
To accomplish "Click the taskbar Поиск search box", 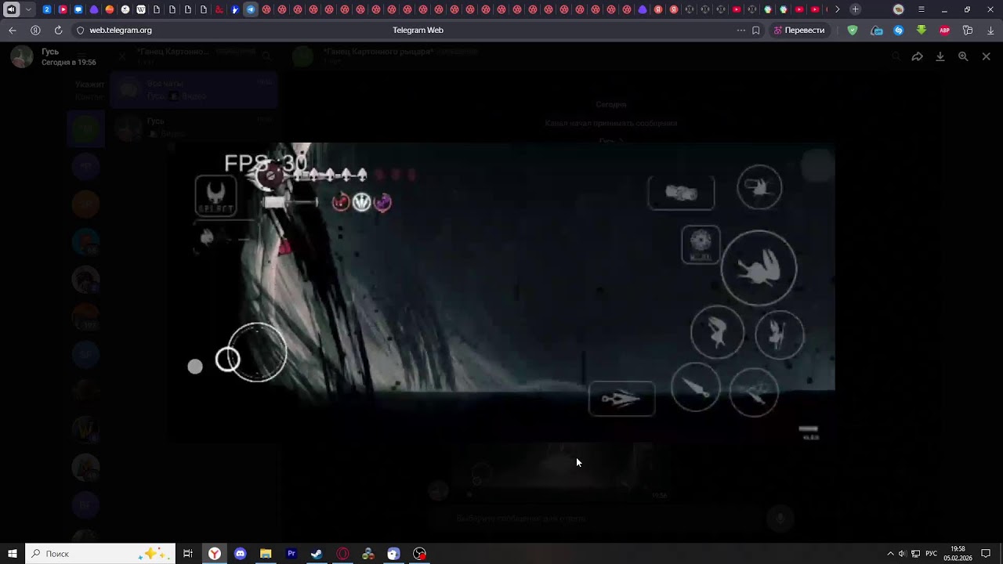I will pyautogui.click(x=100, y=554).
